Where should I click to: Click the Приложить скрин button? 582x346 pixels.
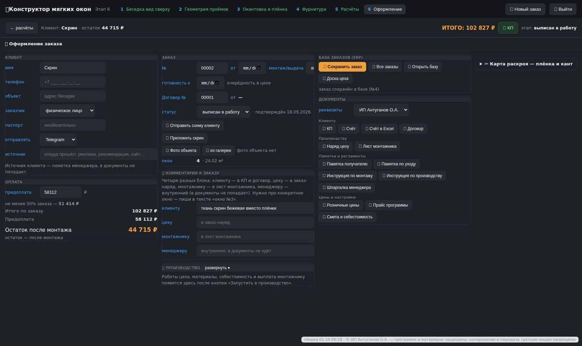(x=185, y=137)
